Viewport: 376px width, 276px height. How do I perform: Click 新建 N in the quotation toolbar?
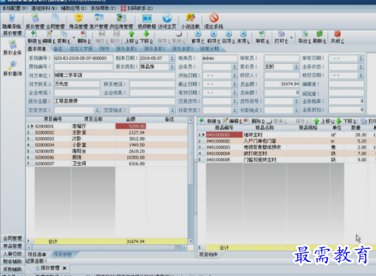click(x=34, y=37)
